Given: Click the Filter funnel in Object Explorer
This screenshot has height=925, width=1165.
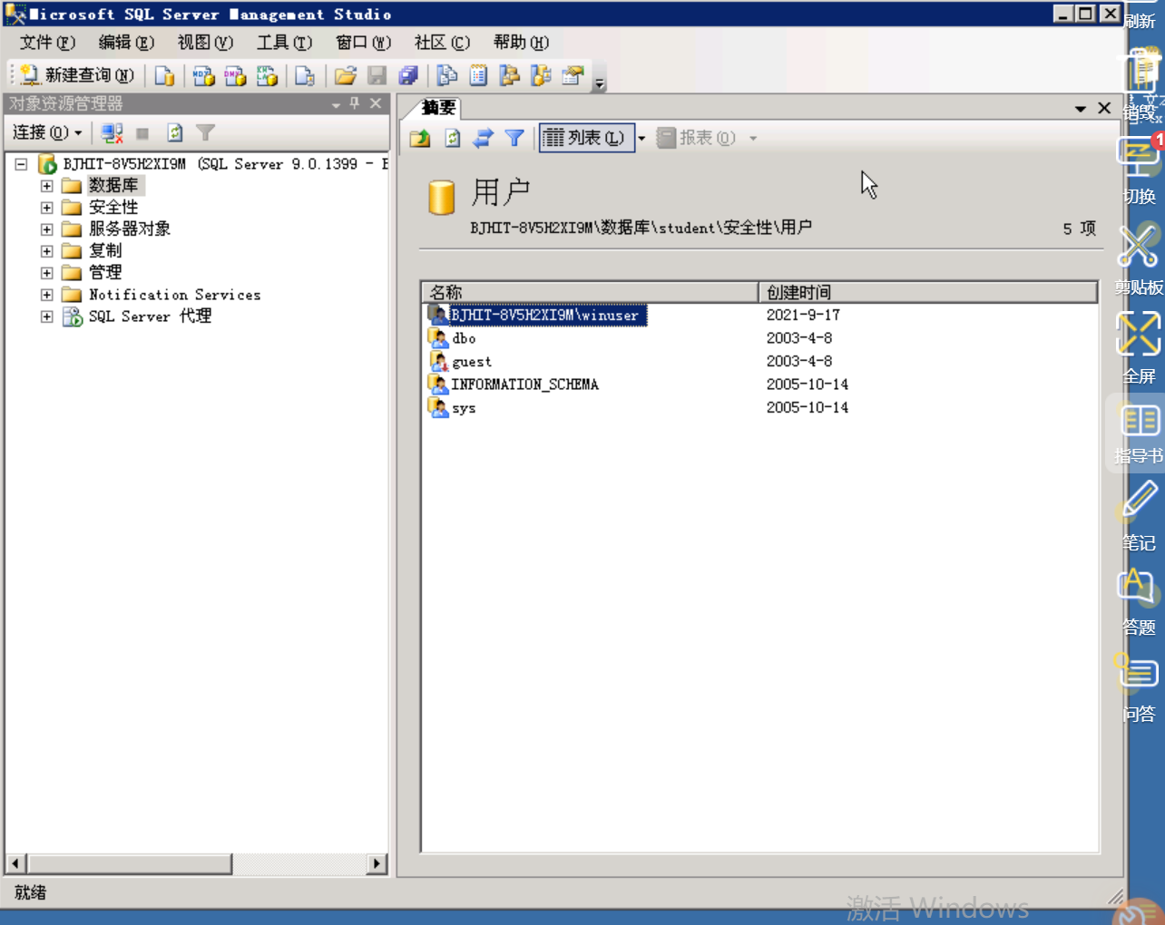Looking at the screenshot, I should tap(206, 133).
